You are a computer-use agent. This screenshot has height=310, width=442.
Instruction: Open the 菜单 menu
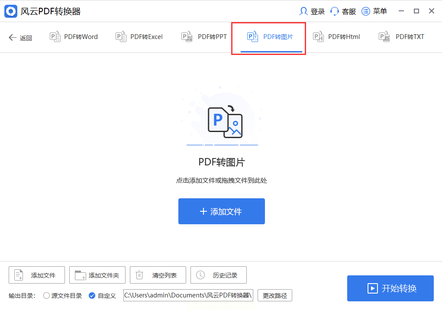pos(374,11)
